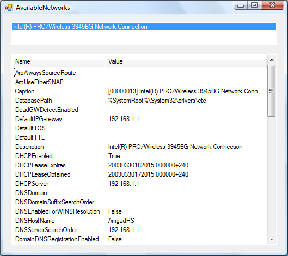Click the scrollbar down arrow of property list
The image size is (288, 256).
272,239
